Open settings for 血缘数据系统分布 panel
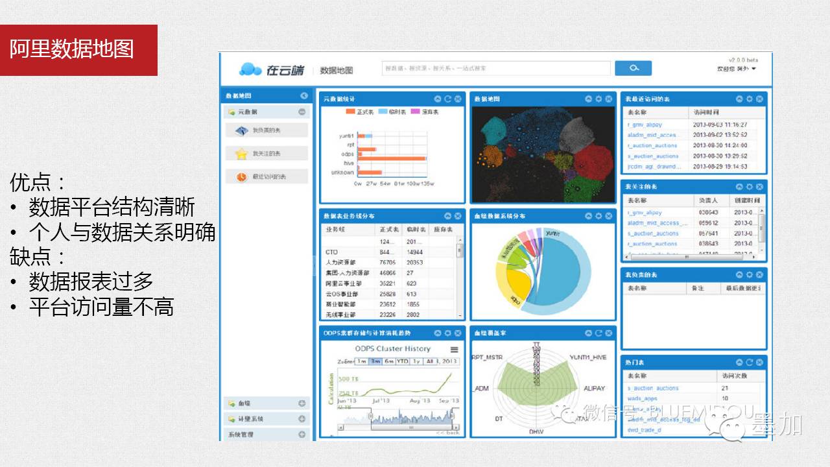The height and width of the screenshot is (467, 830). (599, 216)
